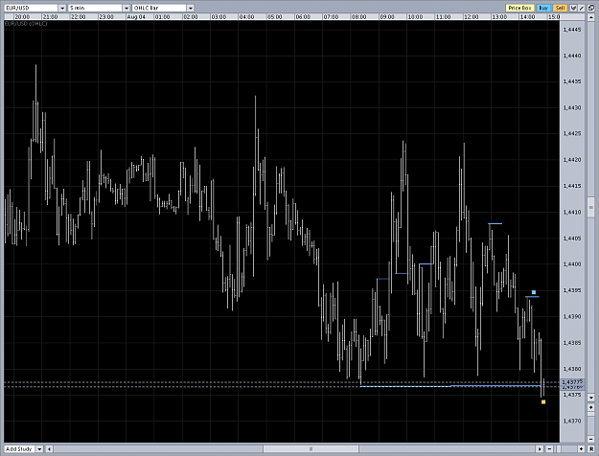Click the orange Sell button

point(560,8)
